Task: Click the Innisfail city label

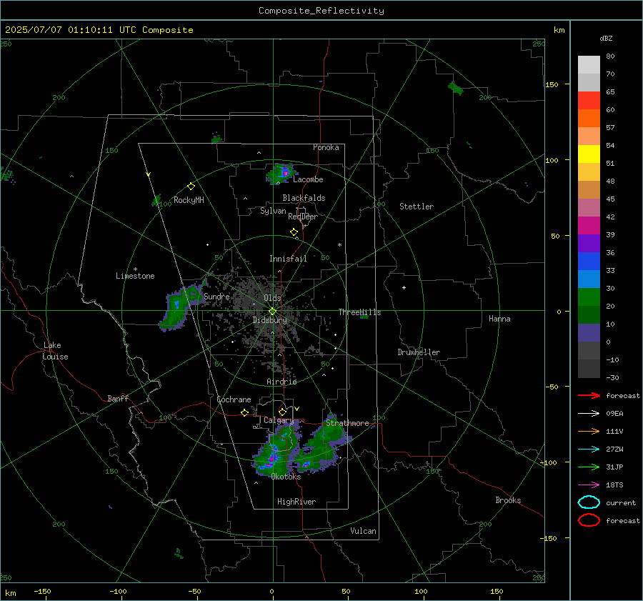Action: (288, 259)
